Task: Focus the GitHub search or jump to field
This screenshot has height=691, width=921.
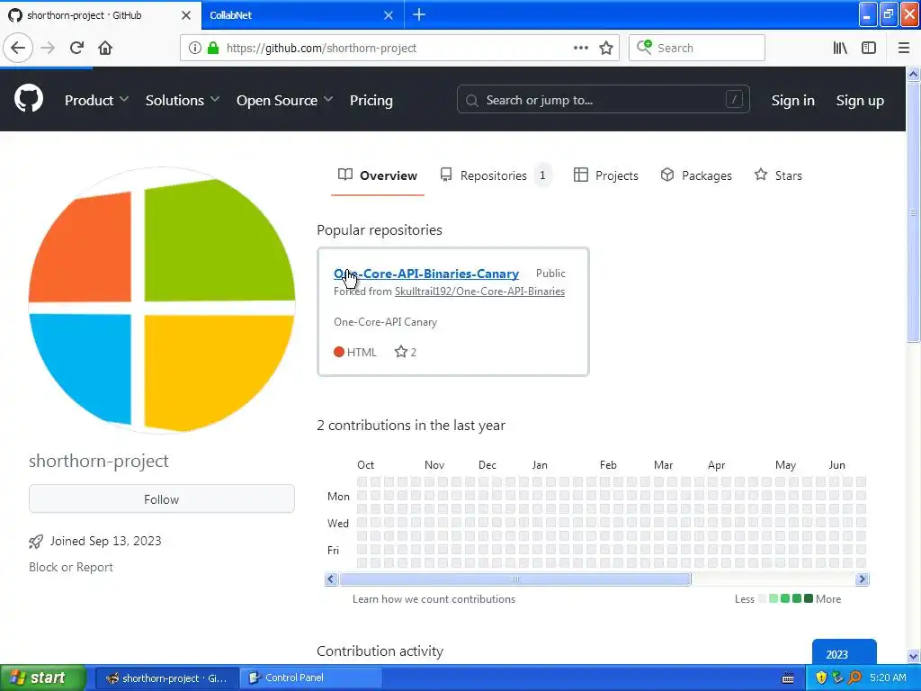Action: [603, 99]
